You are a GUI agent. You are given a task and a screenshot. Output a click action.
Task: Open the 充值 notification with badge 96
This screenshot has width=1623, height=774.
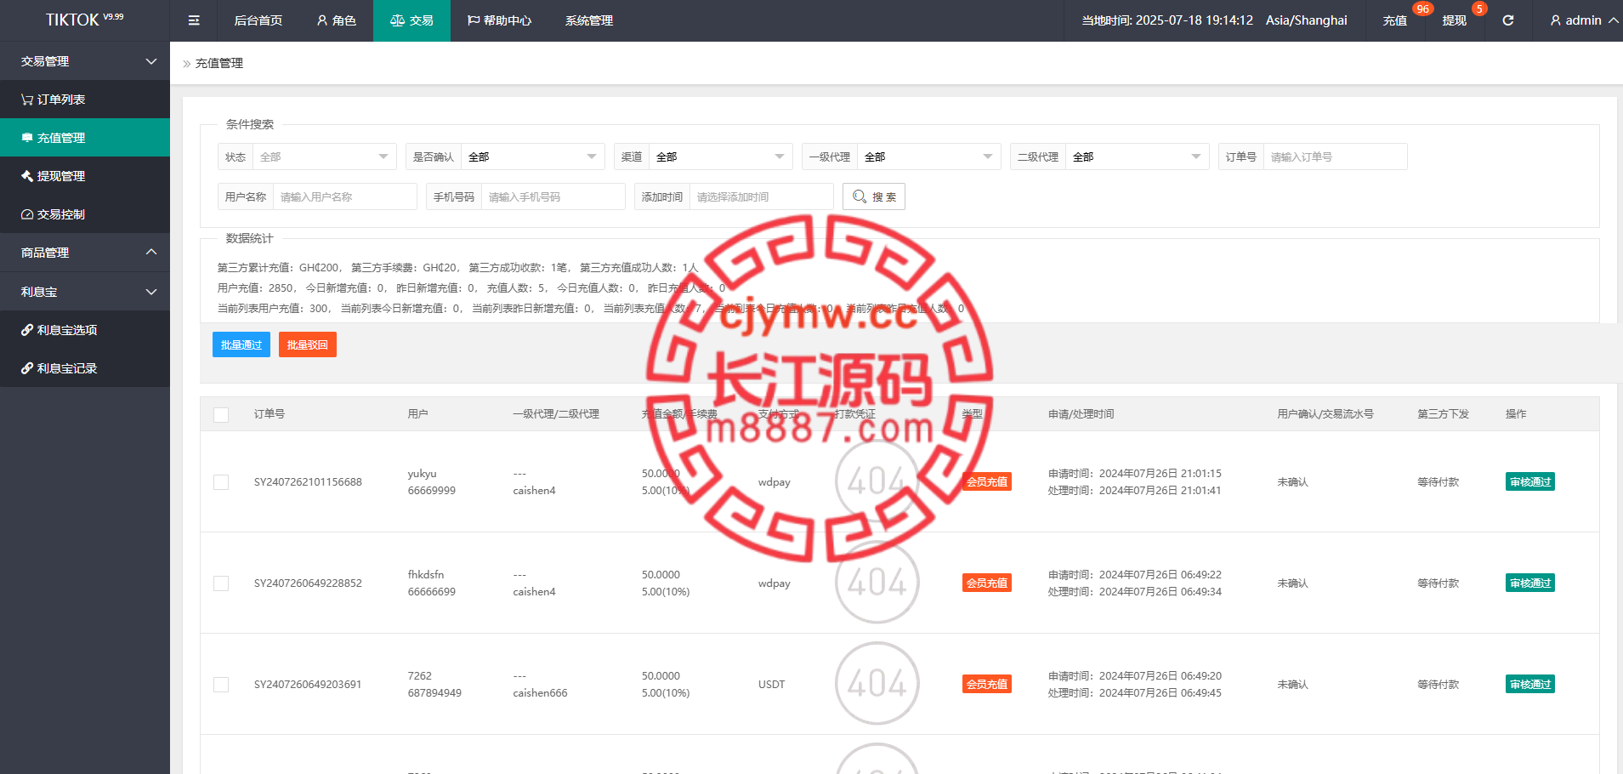pos(1395,20)
